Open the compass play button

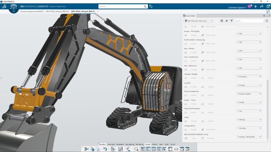(14, 8)
